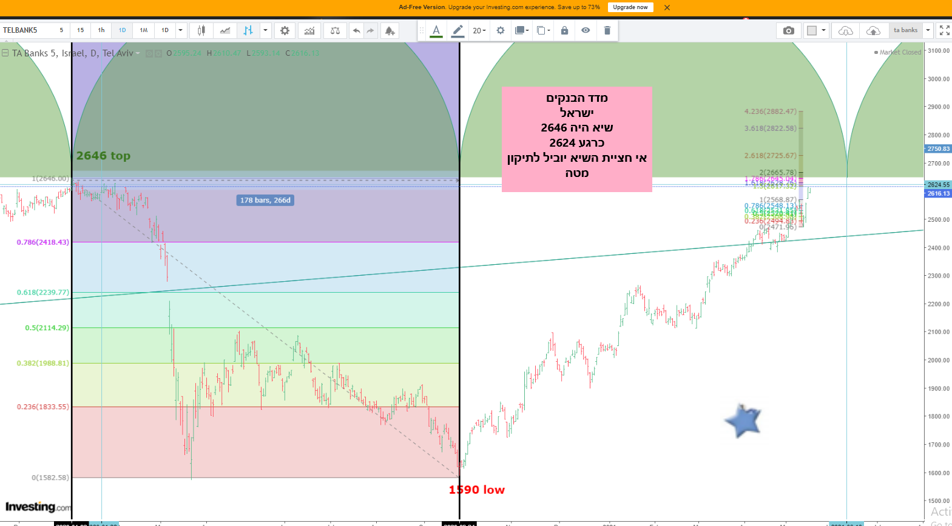Select the 5 minute timeframe
This screenshot has width=952, height=526.
(x=61, y=30)
